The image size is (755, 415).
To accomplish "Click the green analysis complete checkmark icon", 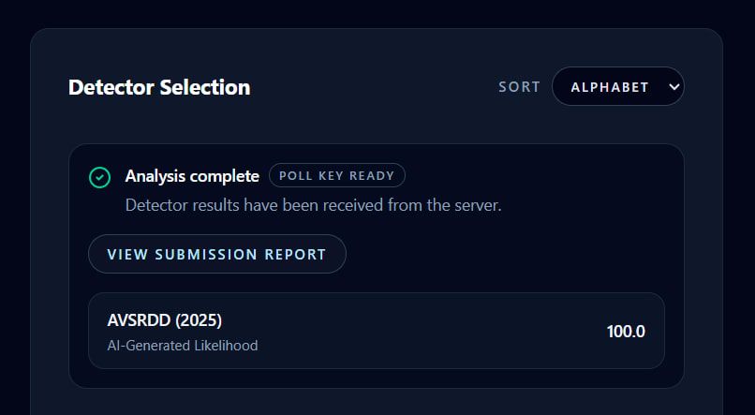I will pos(98,176).
